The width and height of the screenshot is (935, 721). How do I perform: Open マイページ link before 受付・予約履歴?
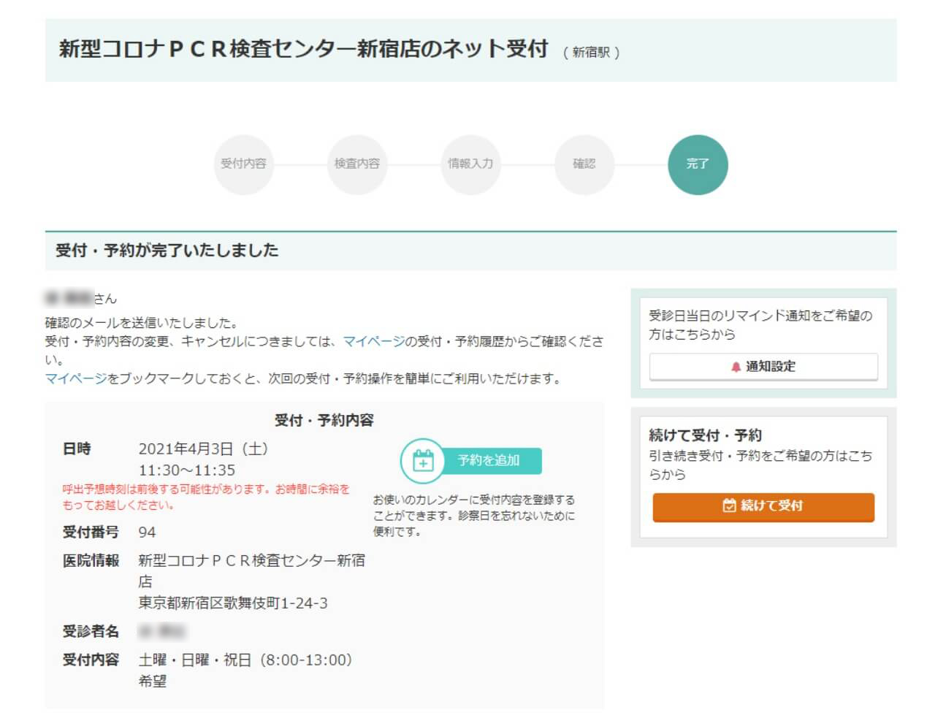coord(373,341)
